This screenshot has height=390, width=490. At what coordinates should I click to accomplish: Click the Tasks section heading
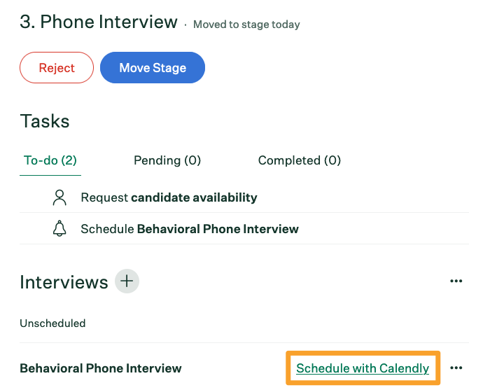[45, 121]
